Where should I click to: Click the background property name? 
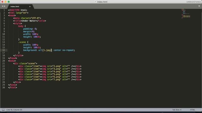pos(29,50)
